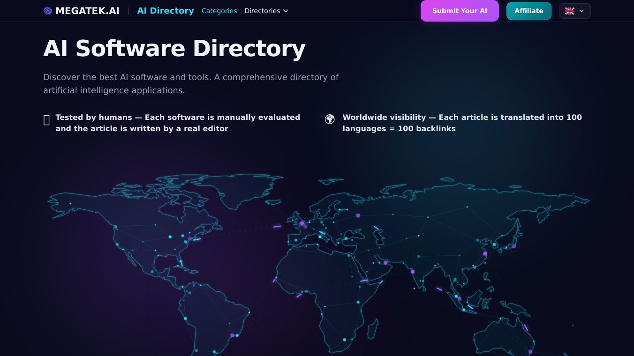Select the AI Software Directory heading
This screenshot has width=634, height=356.
click(x=174, y=48)
